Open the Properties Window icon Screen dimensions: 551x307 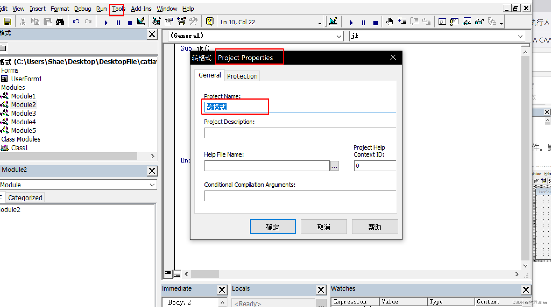[169, 22]
